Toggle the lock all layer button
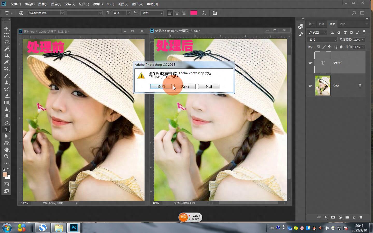Screen dimensions: 373x233 (341, 47)
